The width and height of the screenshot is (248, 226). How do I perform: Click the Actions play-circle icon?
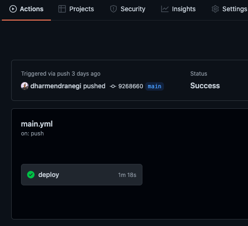pos(13,9)
